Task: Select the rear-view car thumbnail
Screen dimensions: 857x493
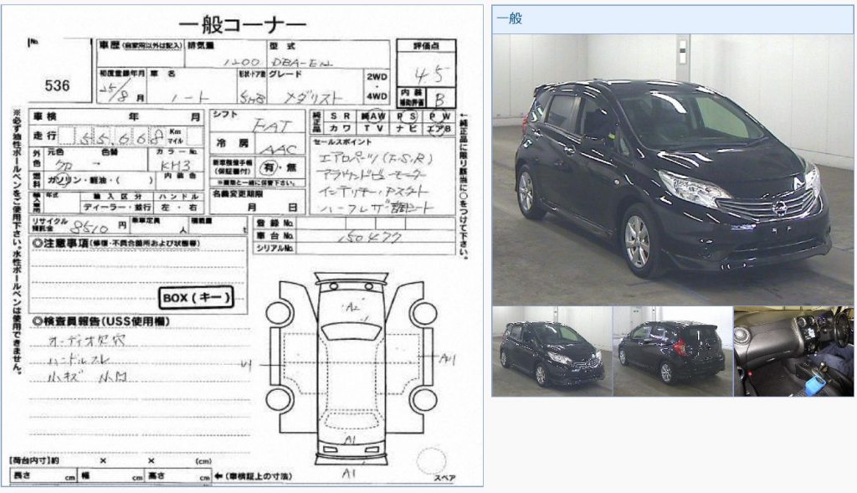Action: pyautogui.click(x=673, y=352)
